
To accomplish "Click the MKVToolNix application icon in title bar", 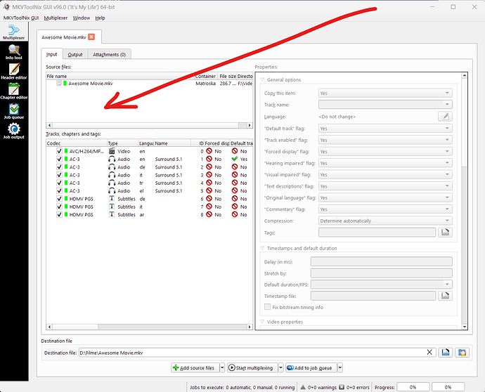I will click(x=6, y=7).
